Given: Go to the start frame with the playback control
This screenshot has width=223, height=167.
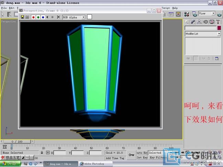Looking at the screenshot, I should [x=177, y=153].
